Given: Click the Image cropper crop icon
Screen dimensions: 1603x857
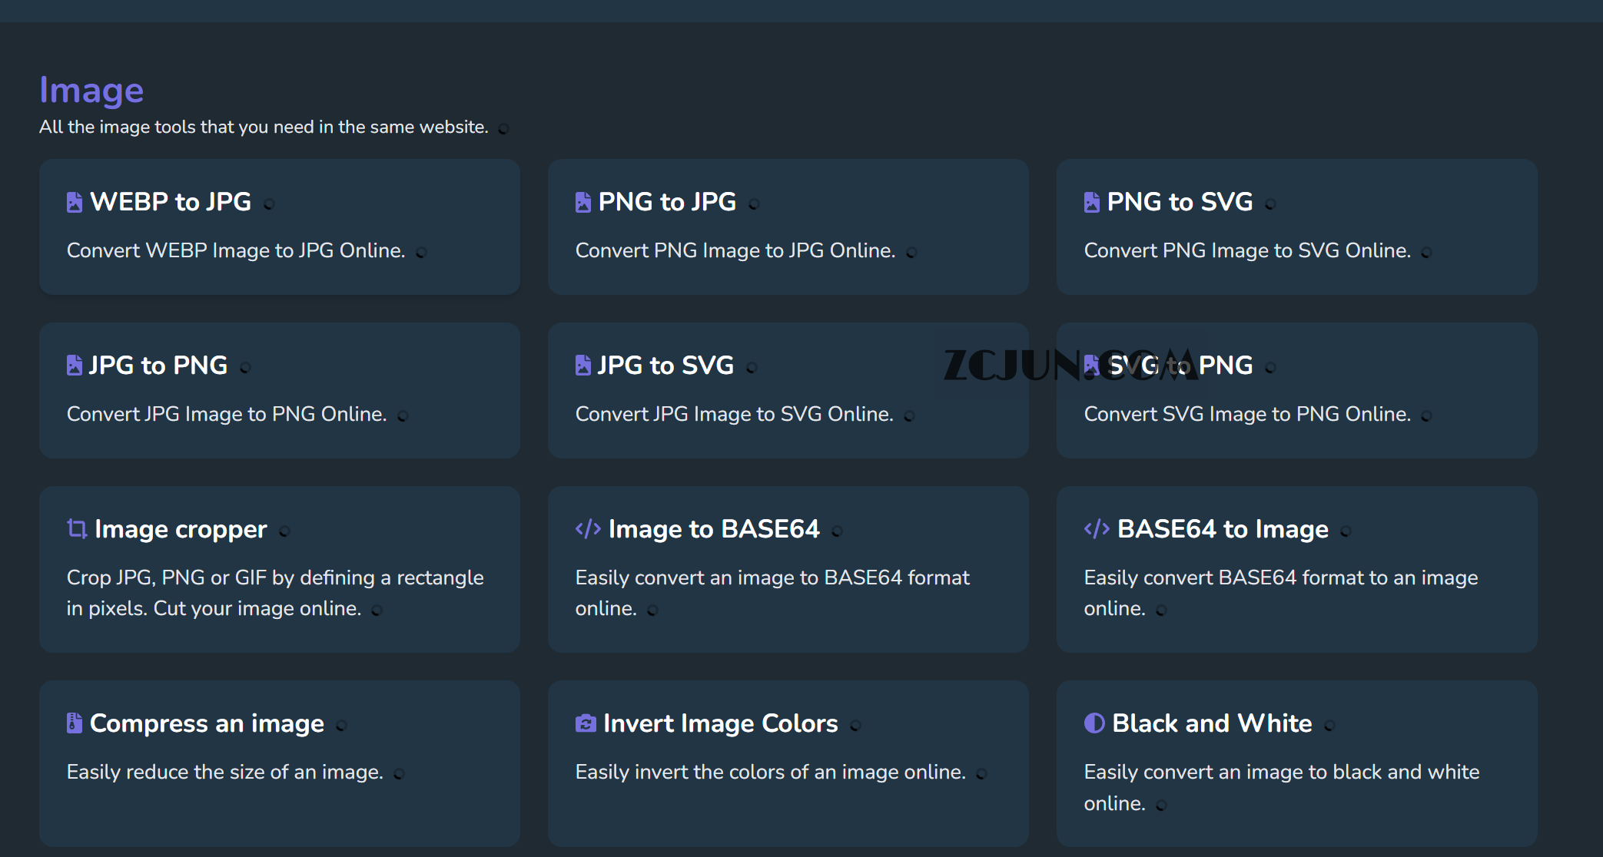Looking at the screenshot, I should (x=76, y=529).
